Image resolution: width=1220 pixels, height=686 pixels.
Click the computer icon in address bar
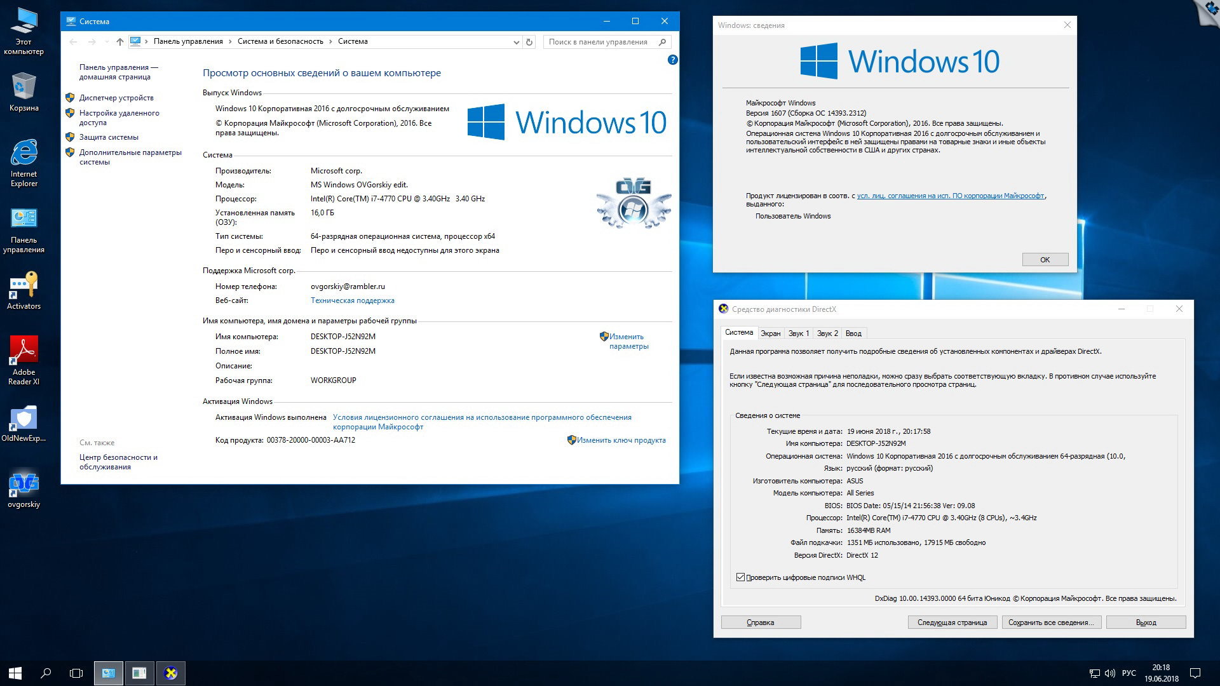tap(135, 41)
